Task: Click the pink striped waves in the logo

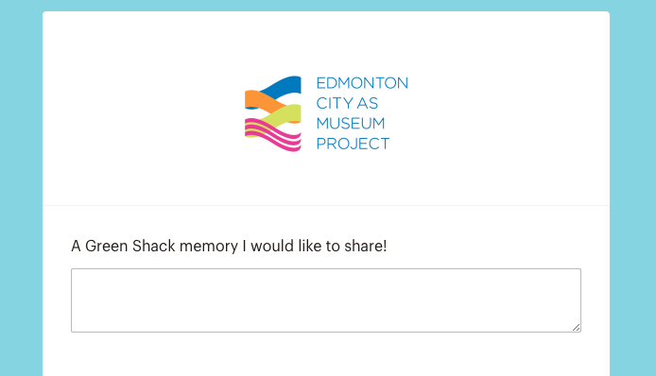Action: coord(273,135)
